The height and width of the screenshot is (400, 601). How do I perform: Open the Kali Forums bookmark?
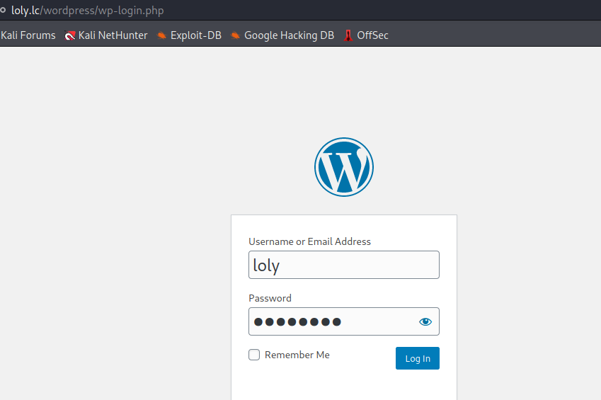28,35
